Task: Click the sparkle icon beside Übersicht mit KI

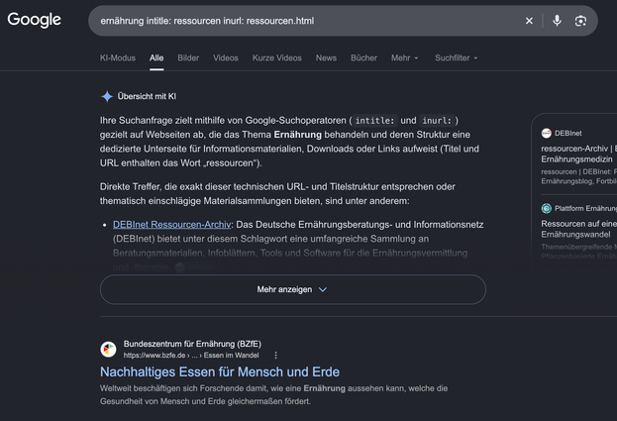Action: [x=107, y=96]
